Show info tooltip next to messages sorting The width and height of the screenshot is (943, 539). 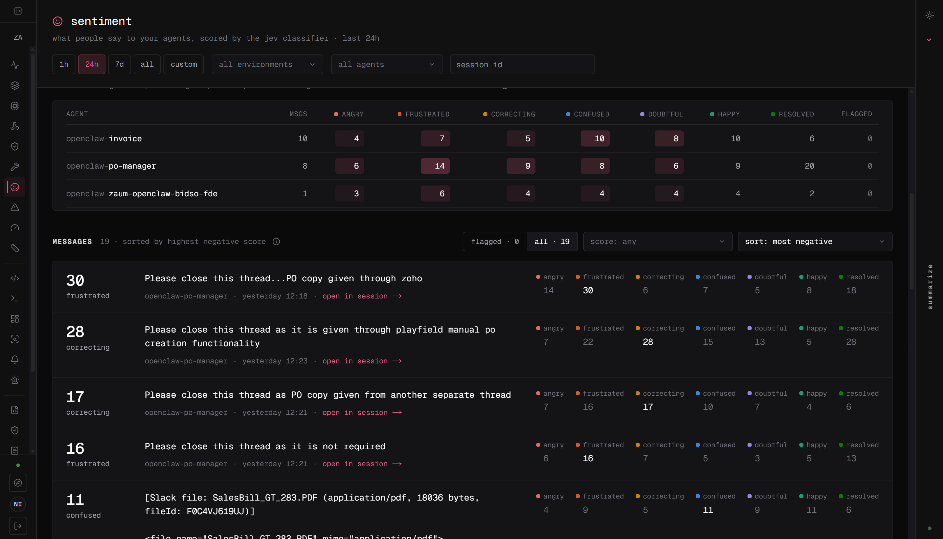[x=276, y=242]
